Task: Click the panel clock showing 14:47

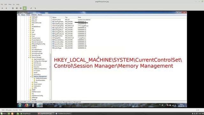Action: coord(200,114)
